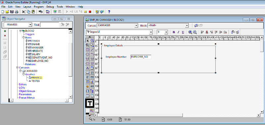265x125 pixels.
Task: Open the Block <Null> dropdown
Action: click(187, 26)
